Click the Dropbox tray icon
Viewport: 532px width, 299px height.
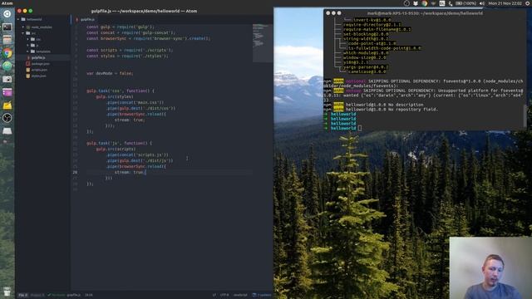tap(416, 3)
